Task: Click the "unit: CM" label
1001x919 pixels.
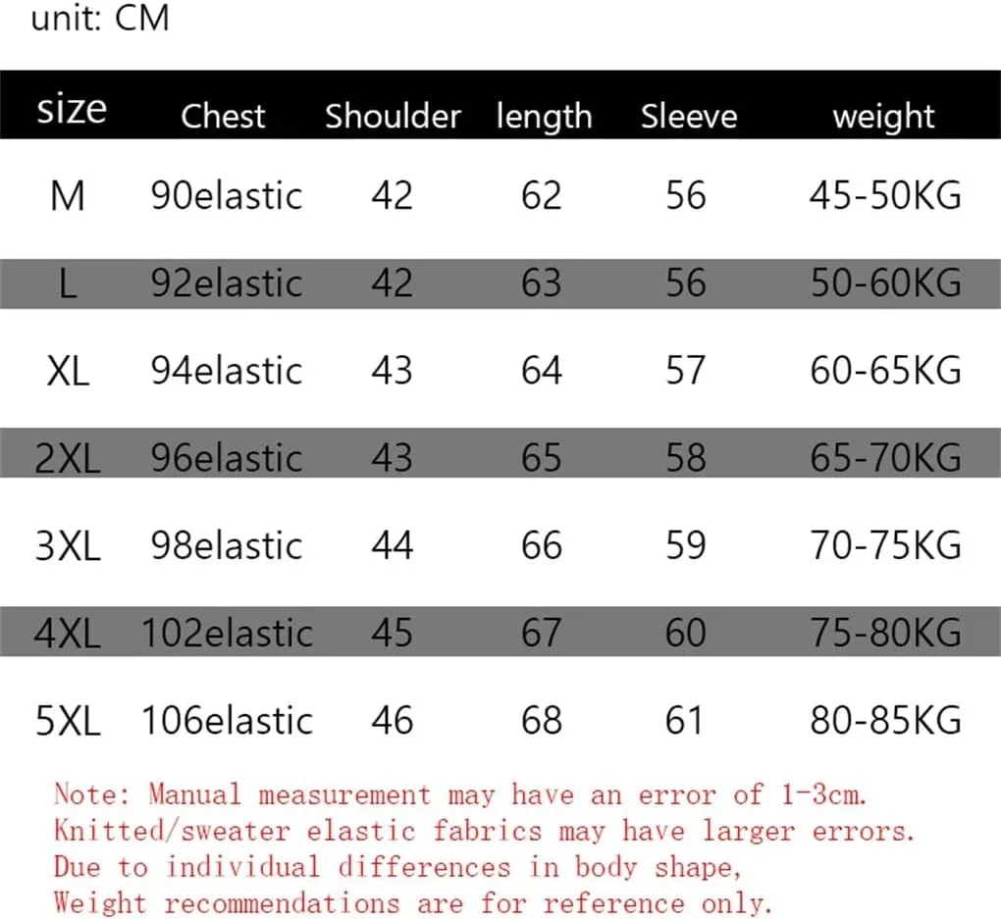Action: click(100, 18)
